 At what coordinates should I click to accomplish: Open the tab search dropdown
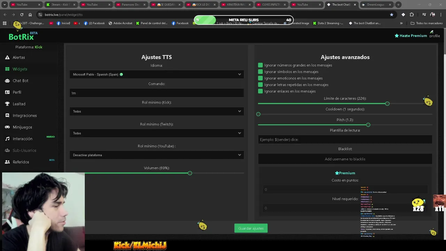pyautogui.click(x=5, y=5)
